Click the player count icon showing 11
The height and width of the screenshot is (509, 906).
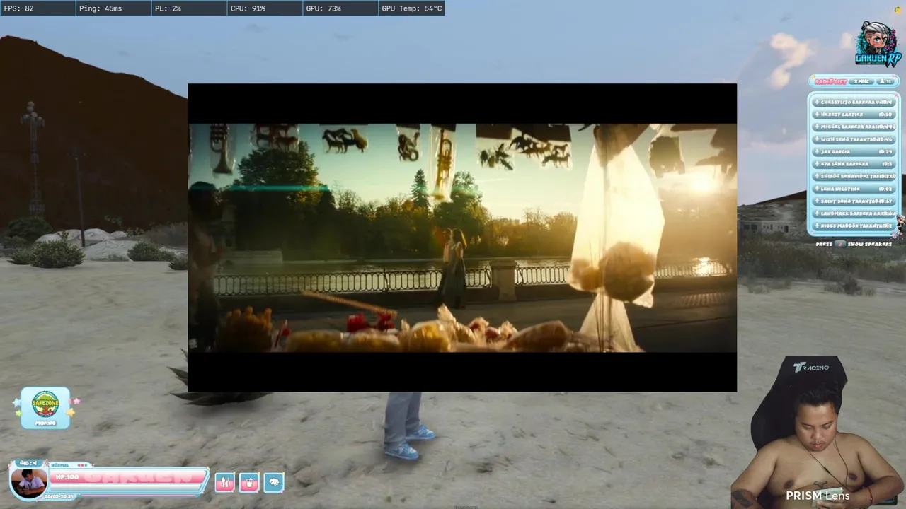pyautogui.click(x=885, y=81)
